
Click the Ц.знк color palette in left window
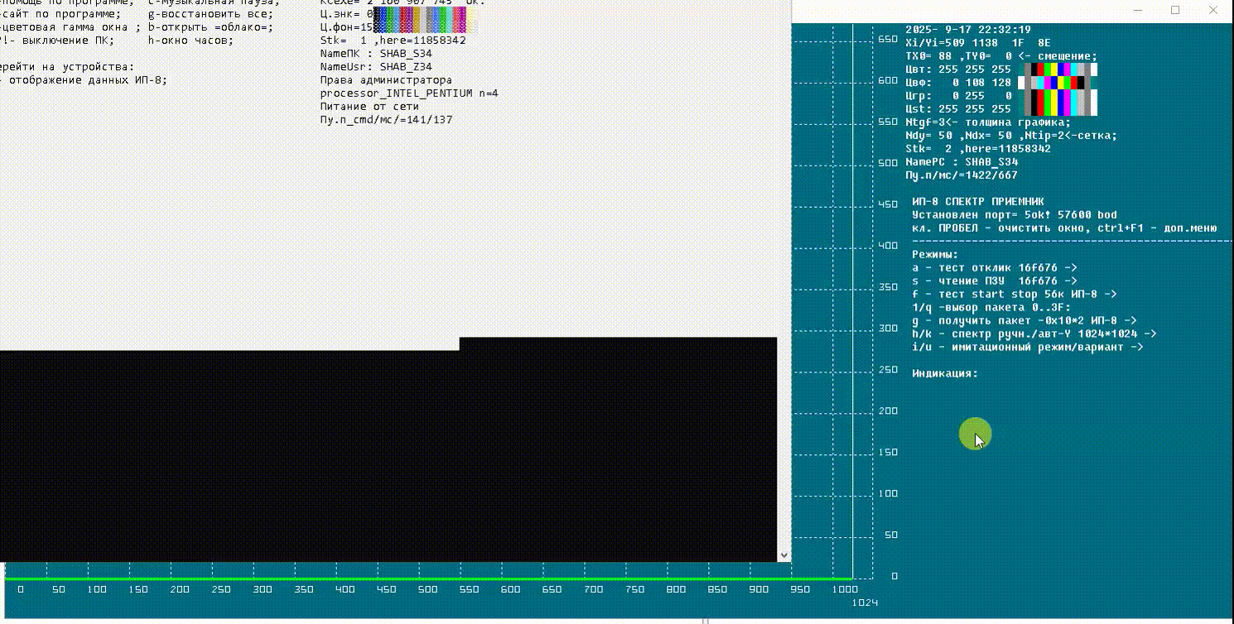419,14
